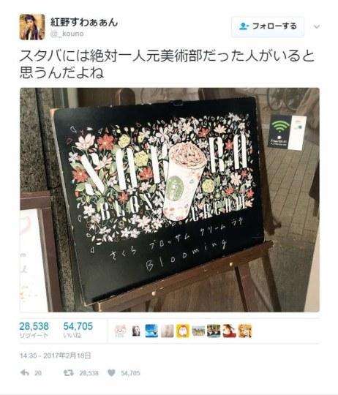
Task: Open the Starbucks chalkboard photo
Action: pos(170,200)
